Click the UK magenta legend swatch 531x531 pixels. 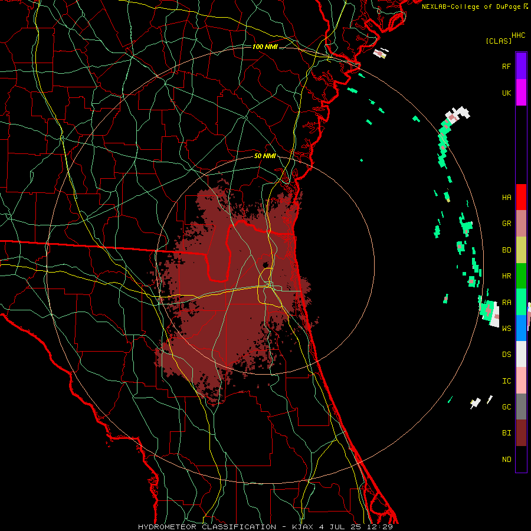pyautogui.click(x=521, y=93)
